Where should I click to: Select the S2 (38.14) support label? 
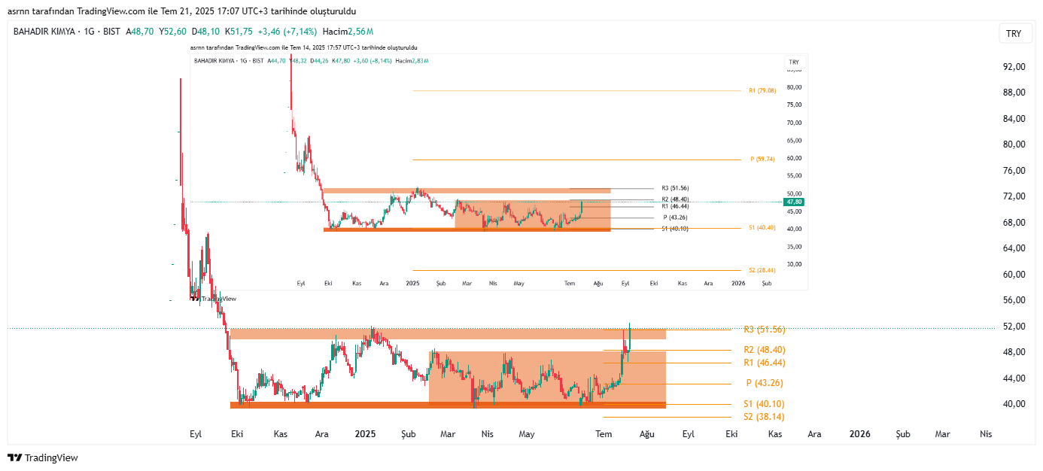tap(764, 417)
